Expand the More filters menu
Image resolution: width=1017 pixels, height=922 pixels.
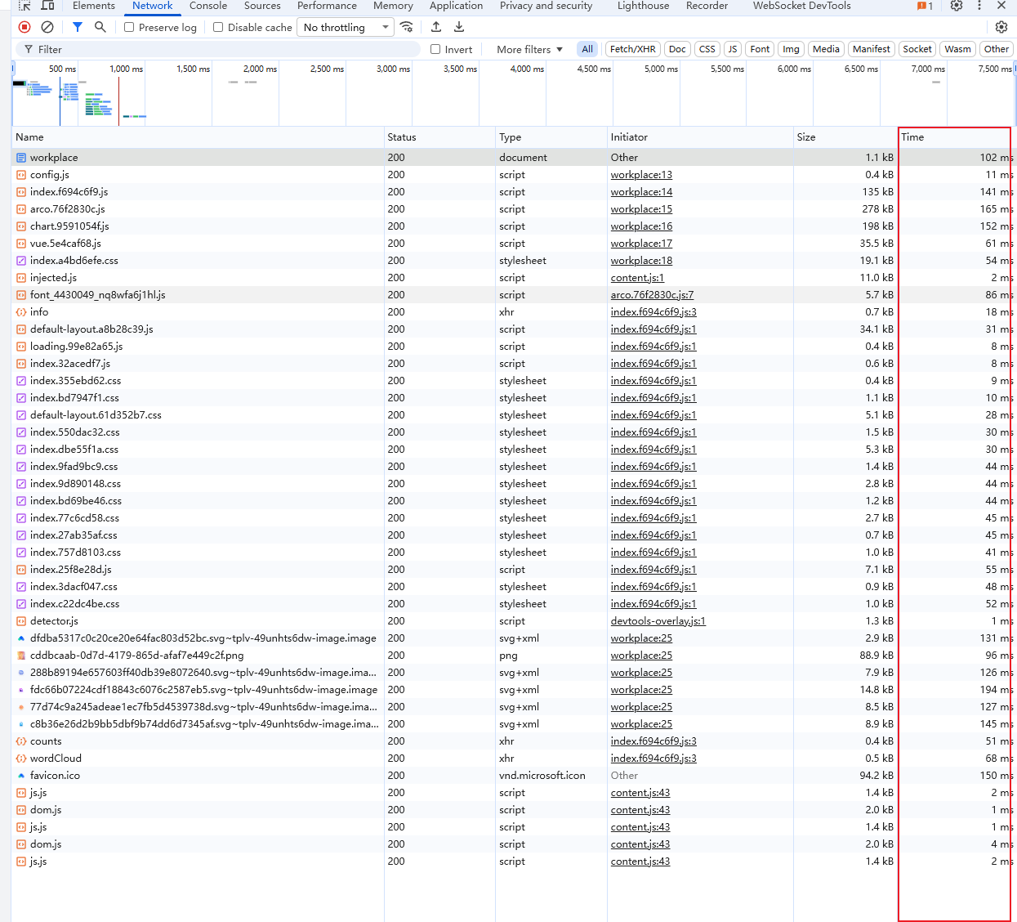coord(529,49)
